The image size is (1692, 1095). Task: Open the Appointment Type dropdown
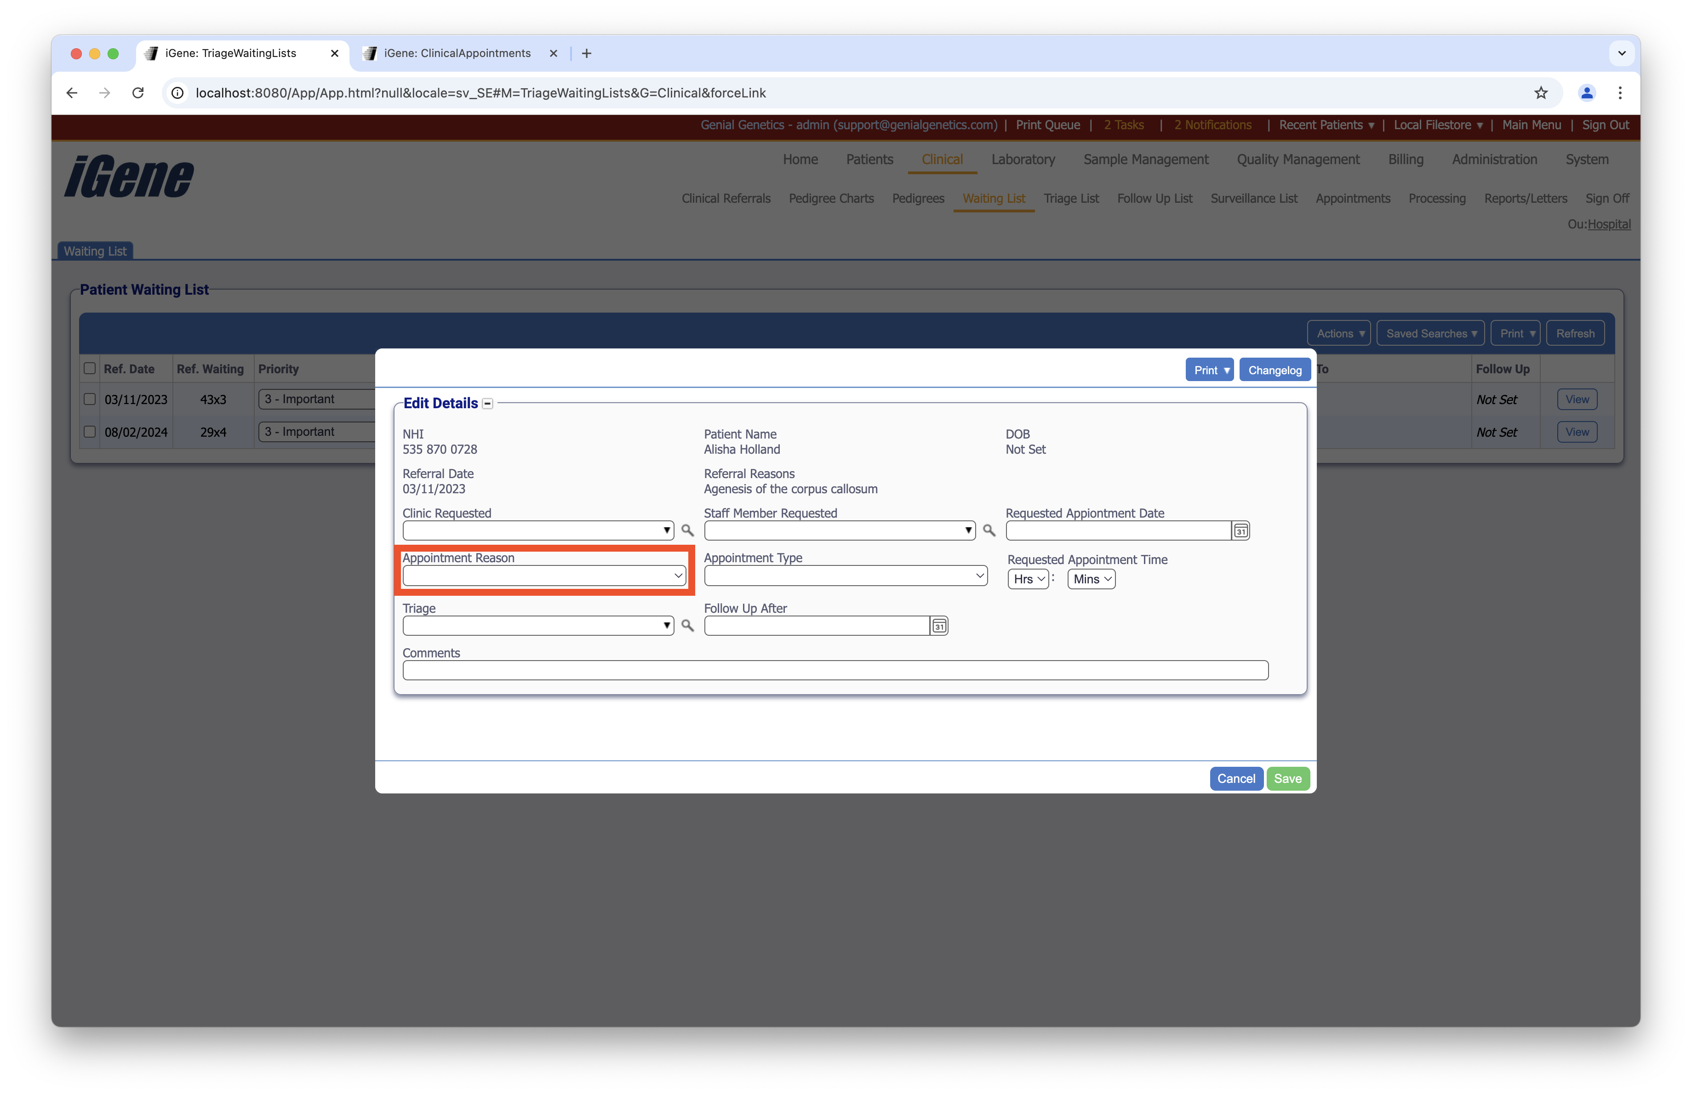tap(845, 576)
